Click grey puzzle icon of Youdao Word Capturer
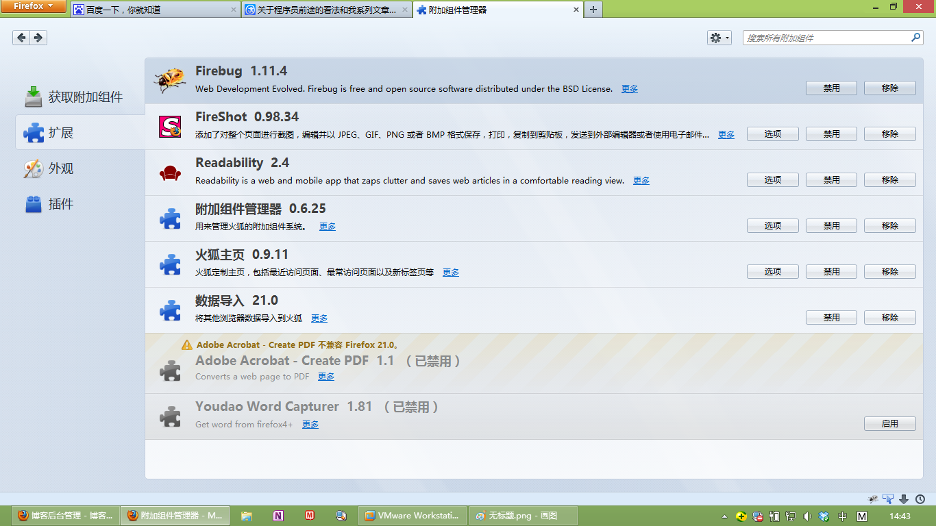This screenshot has width=936, height=526. point(170,416)
